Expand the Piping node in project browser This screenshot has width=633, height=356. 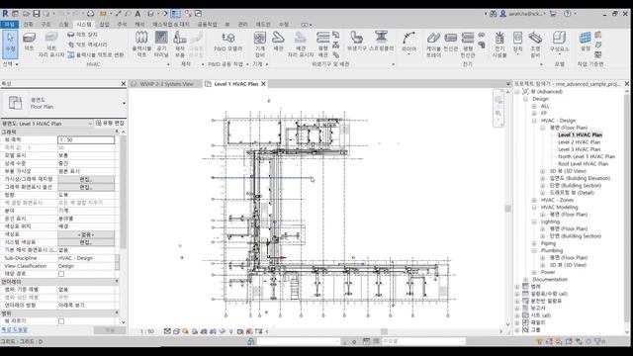(534, 243)
